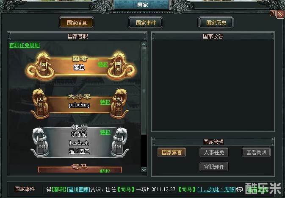View 特权 privileges for 国君
The image size is (285, 198).
103,64
